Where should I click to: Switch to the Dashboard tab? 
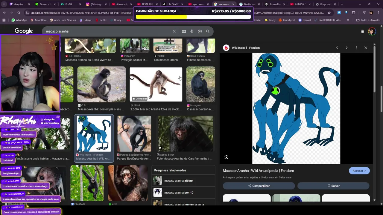point(249,4)
